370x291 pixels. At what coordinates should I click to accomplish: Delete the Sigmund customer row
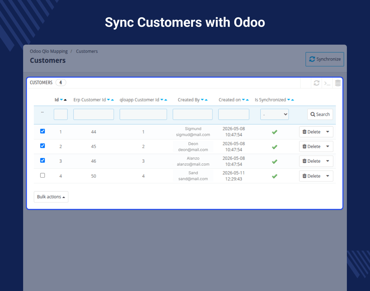pyautogui.click(x=312, y=132)
